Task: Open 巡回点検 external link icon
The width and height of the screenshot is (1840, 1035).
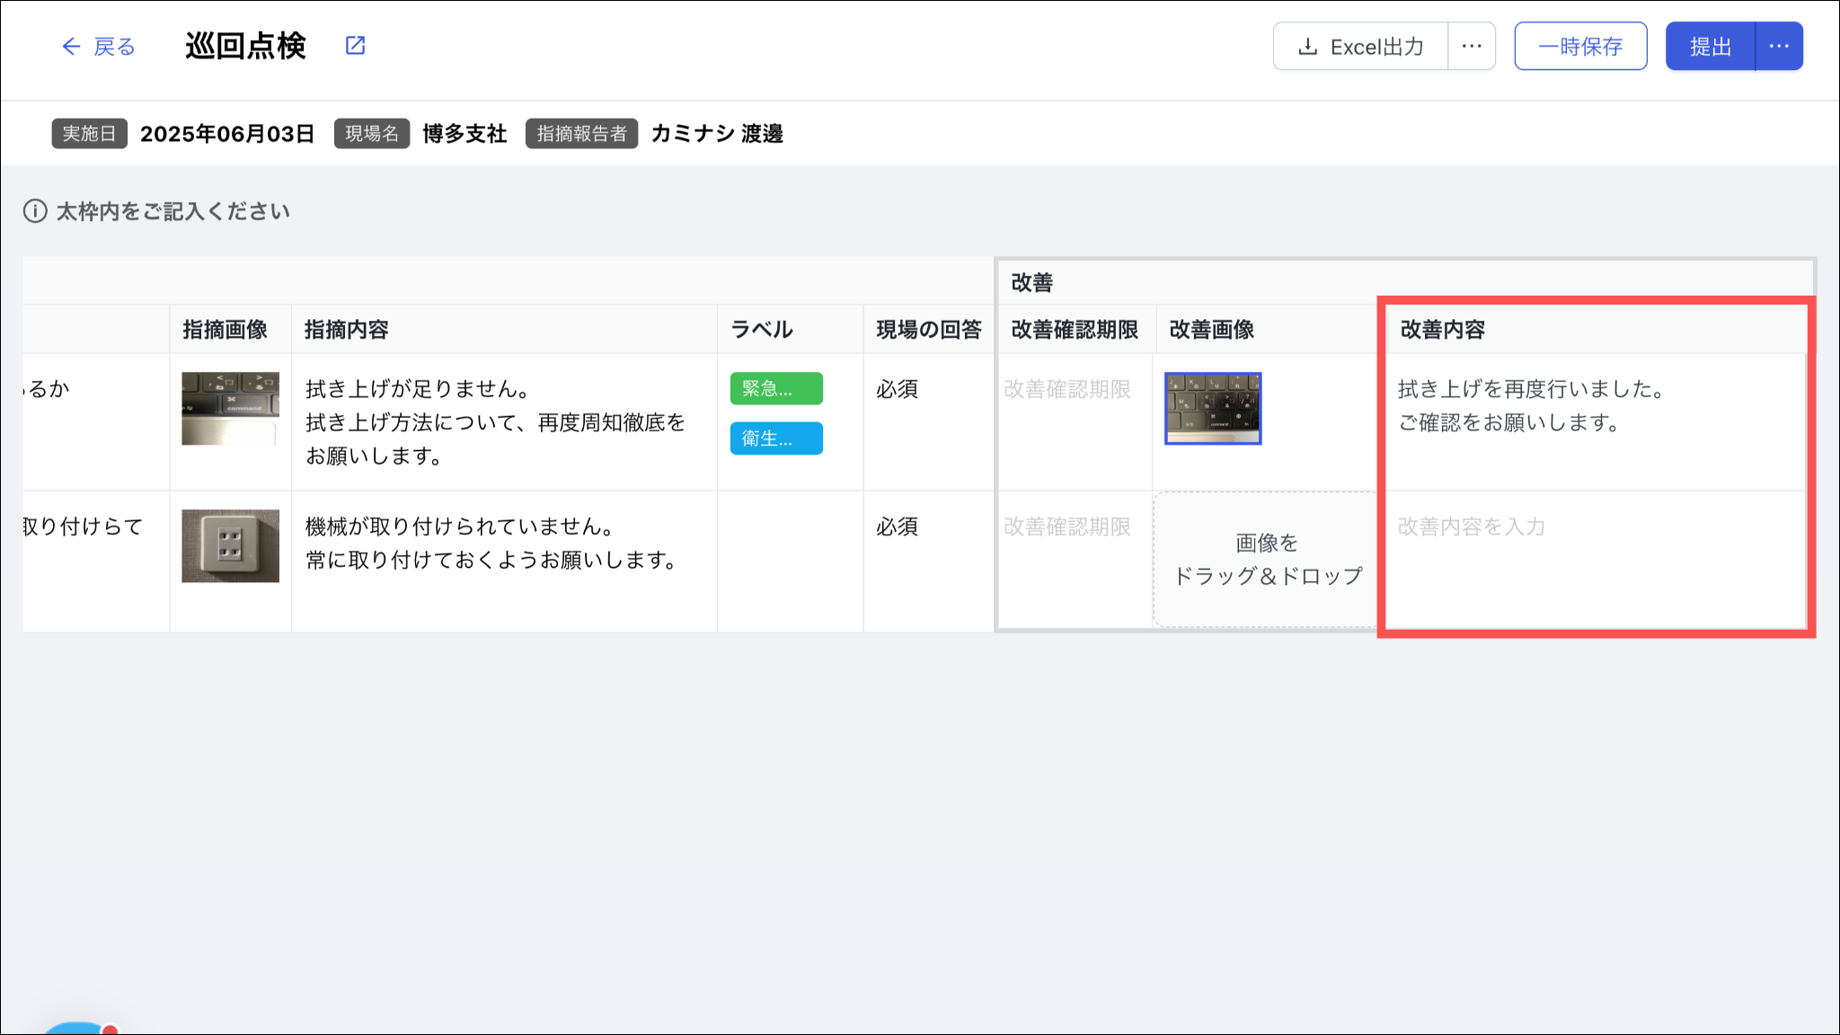Action: tap(355, 46)
